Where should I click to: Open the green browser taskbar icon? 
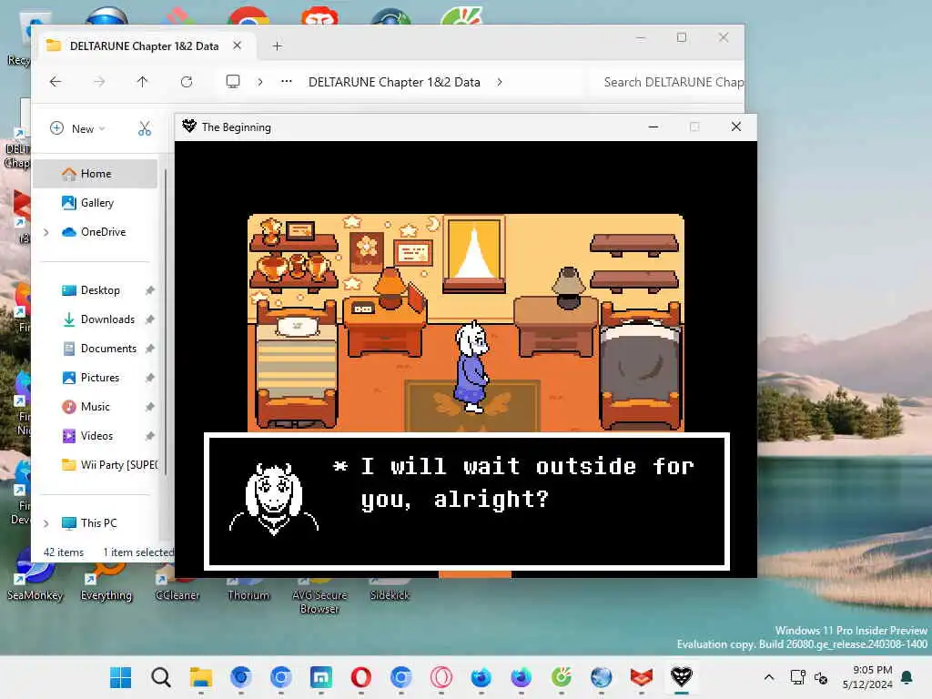pos(561,677)
